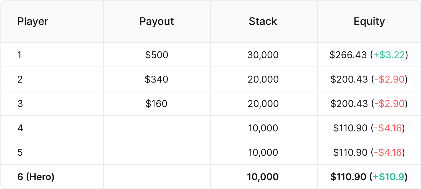This screenshot has width=421, height=189.
Task: Click player 4's 10,000 stack value
Action: pos(263,128)
